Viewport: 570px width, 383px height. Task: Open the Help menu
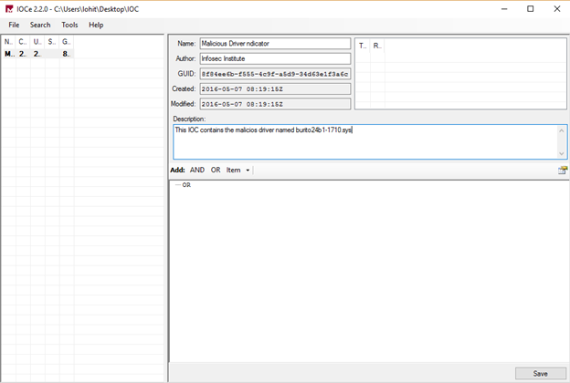[96, 25]
